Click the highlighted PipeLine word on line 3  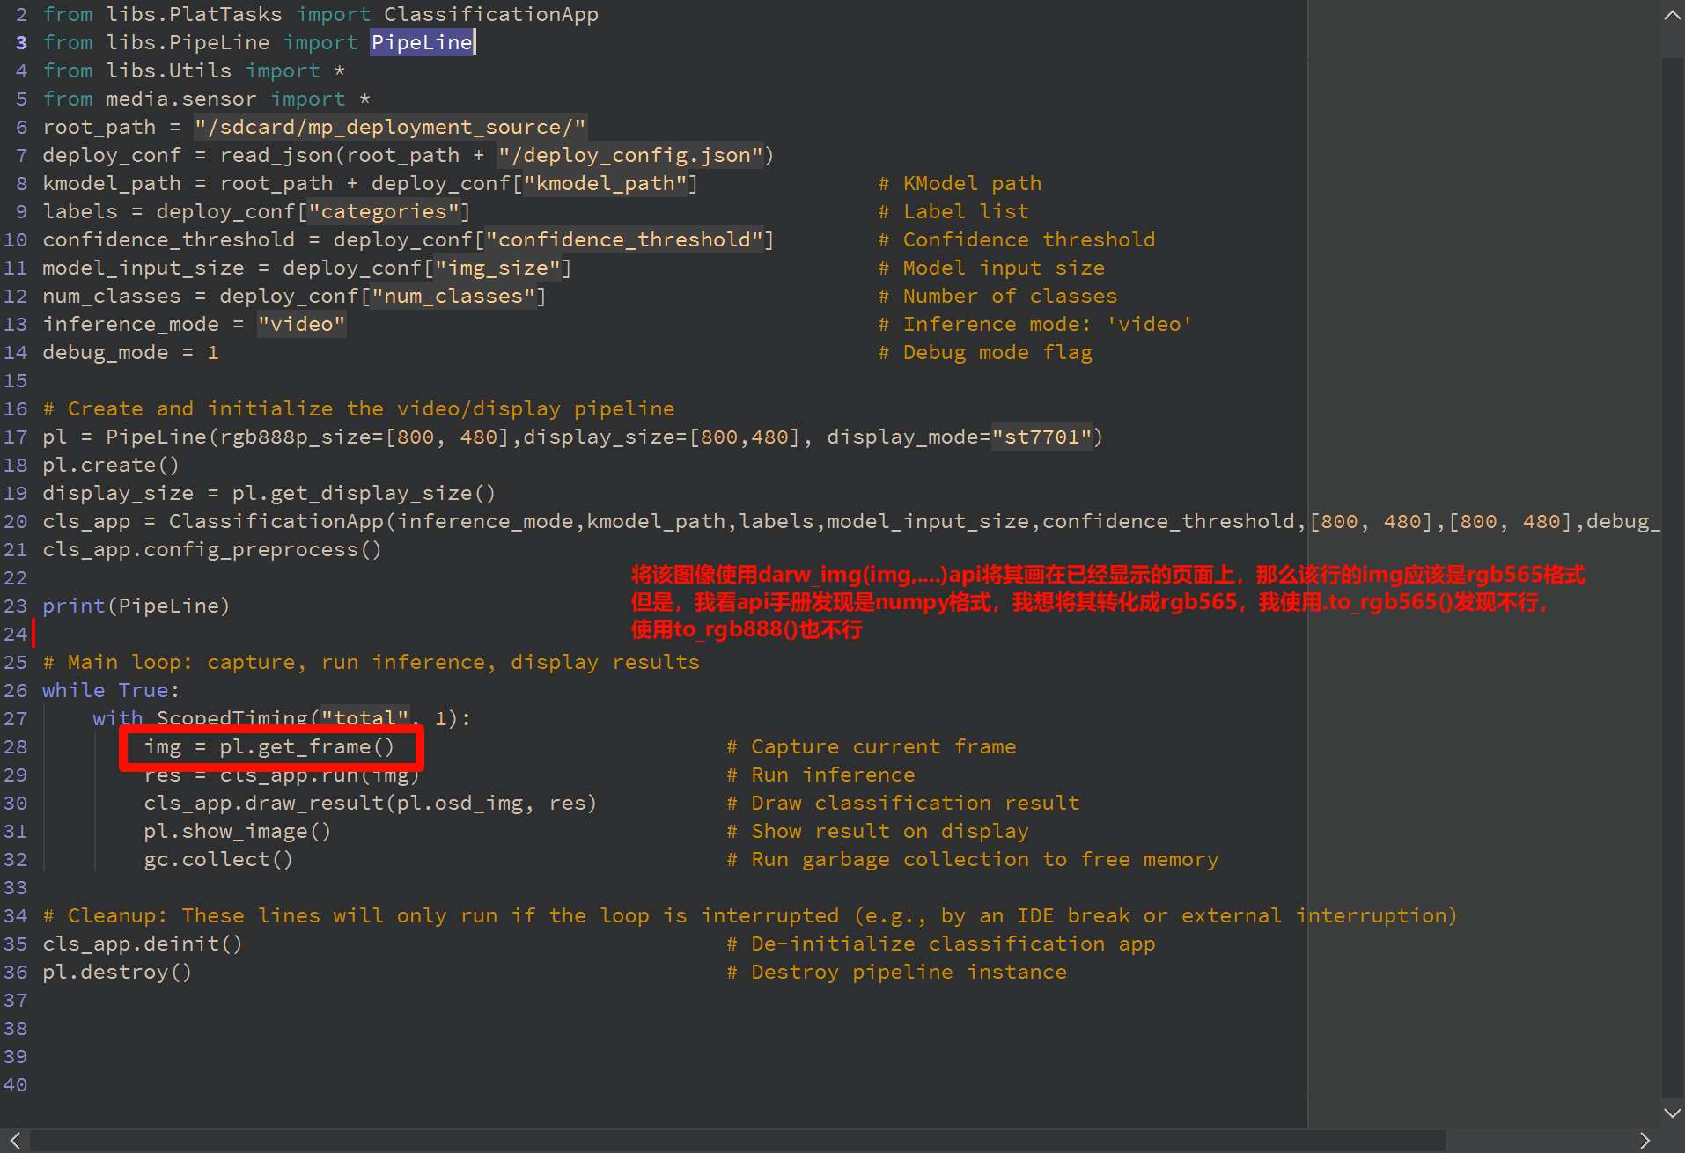(422, 42)
